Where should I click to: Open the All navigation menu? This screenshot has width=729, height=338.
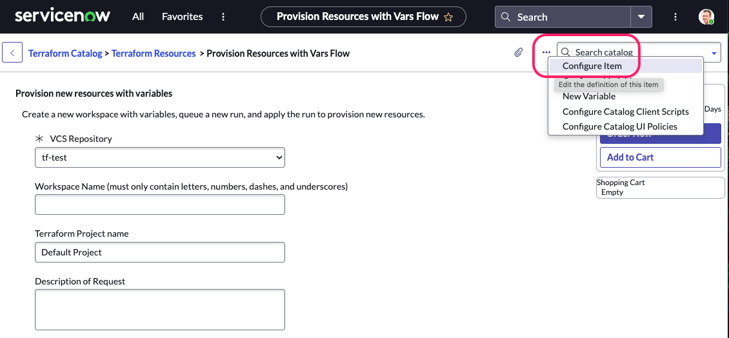pos(137,17)
